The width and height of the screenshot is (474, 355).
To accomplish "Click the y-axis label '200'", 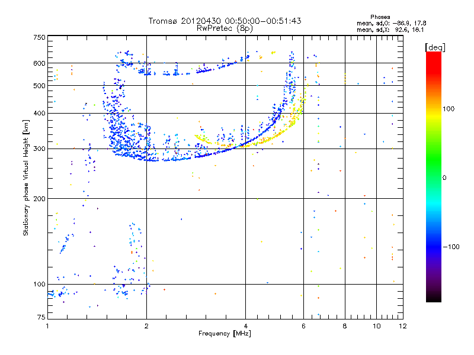I will [39, 199].
